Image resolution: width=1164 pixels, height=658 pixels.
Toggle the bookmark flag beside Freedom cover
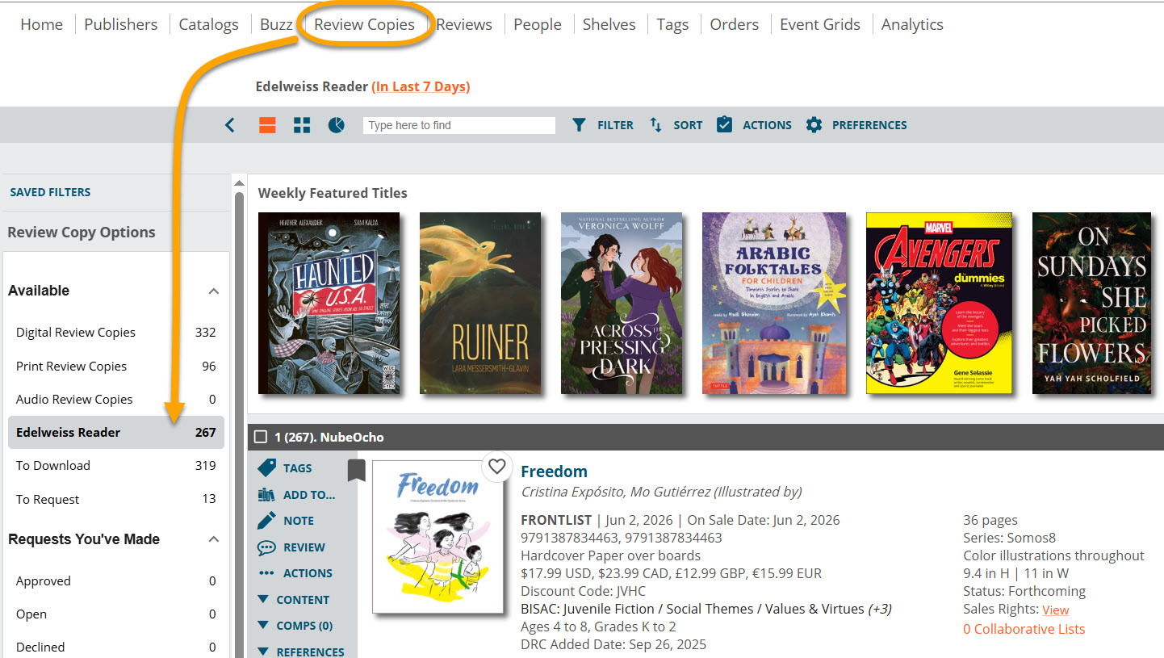[x=356, y=469]
